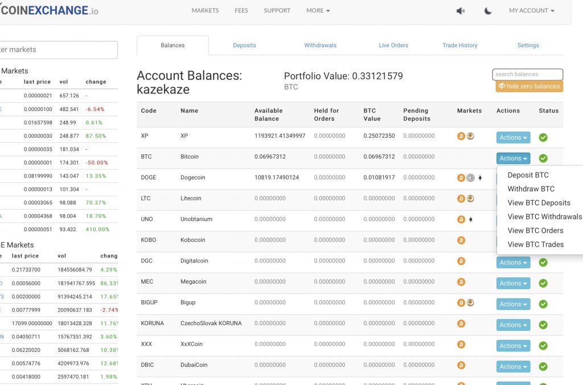Open the BTC market icon for XP

(461, 136)
